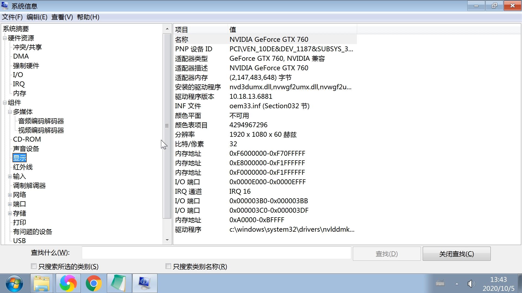Viewport: 522px width, 293px height.
Task: Click the tree scrollbar down arrow
Action: (x=167, y=240)
